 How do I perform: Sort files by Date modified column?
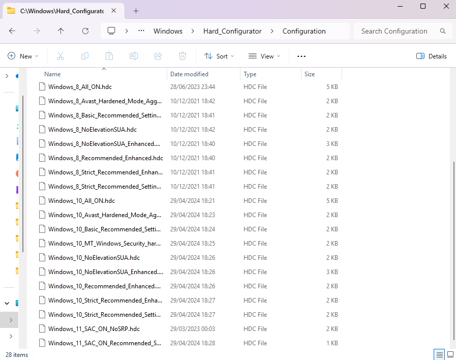189,74
